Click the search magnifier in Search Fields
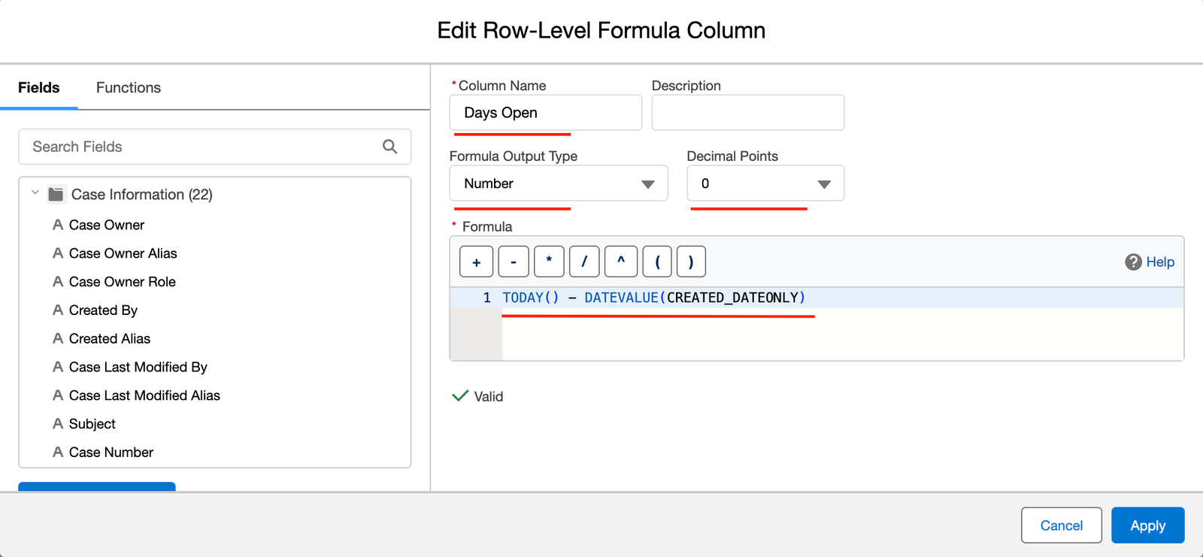The height and width of the screenshot is (557, 1203). pos(389,147)
